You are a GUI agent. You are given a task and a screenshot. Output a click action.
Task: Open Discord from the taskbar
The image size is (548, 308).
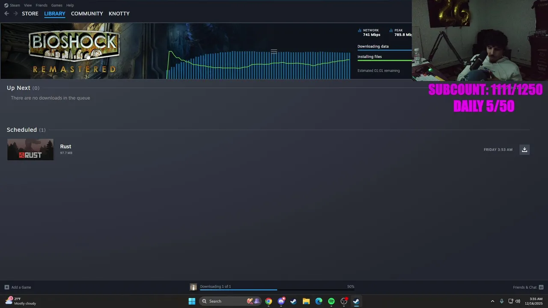[x=281, y=301]
